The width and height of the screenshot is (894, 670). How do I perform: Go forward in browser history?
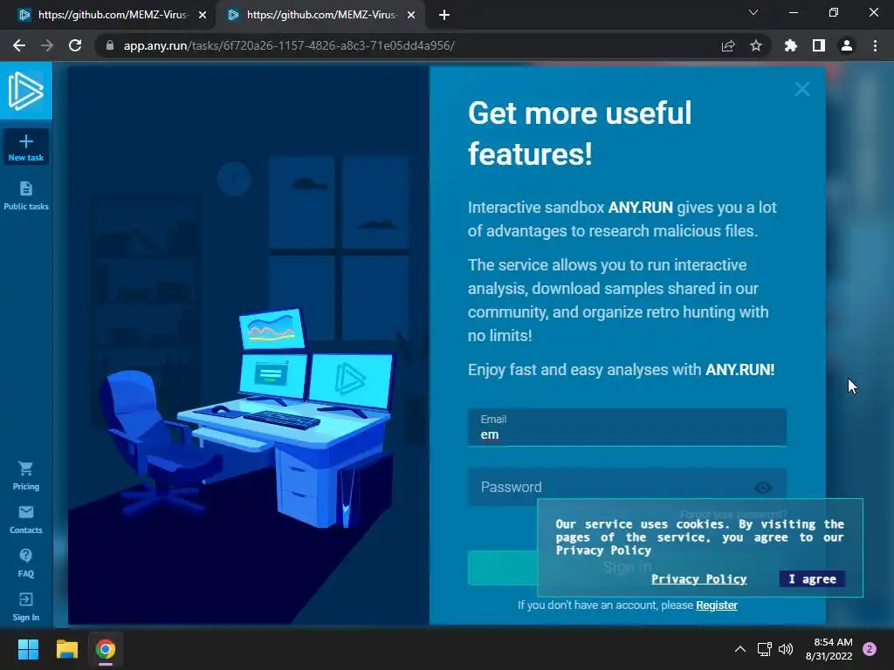click(47, 45)
